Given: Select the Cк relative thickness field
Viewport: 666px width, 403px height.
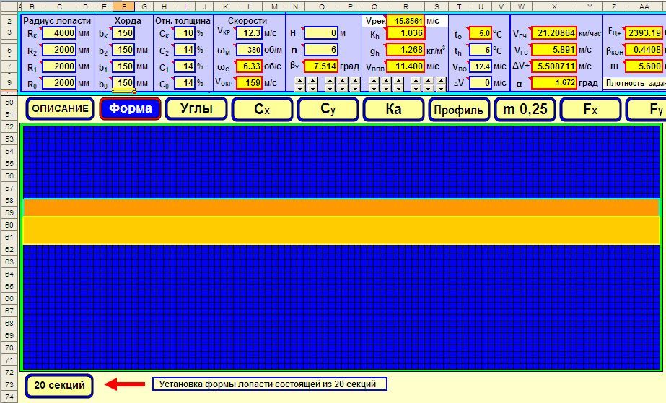Looking at the screenshot, I should pyautogui.click(x=185, y=34).
